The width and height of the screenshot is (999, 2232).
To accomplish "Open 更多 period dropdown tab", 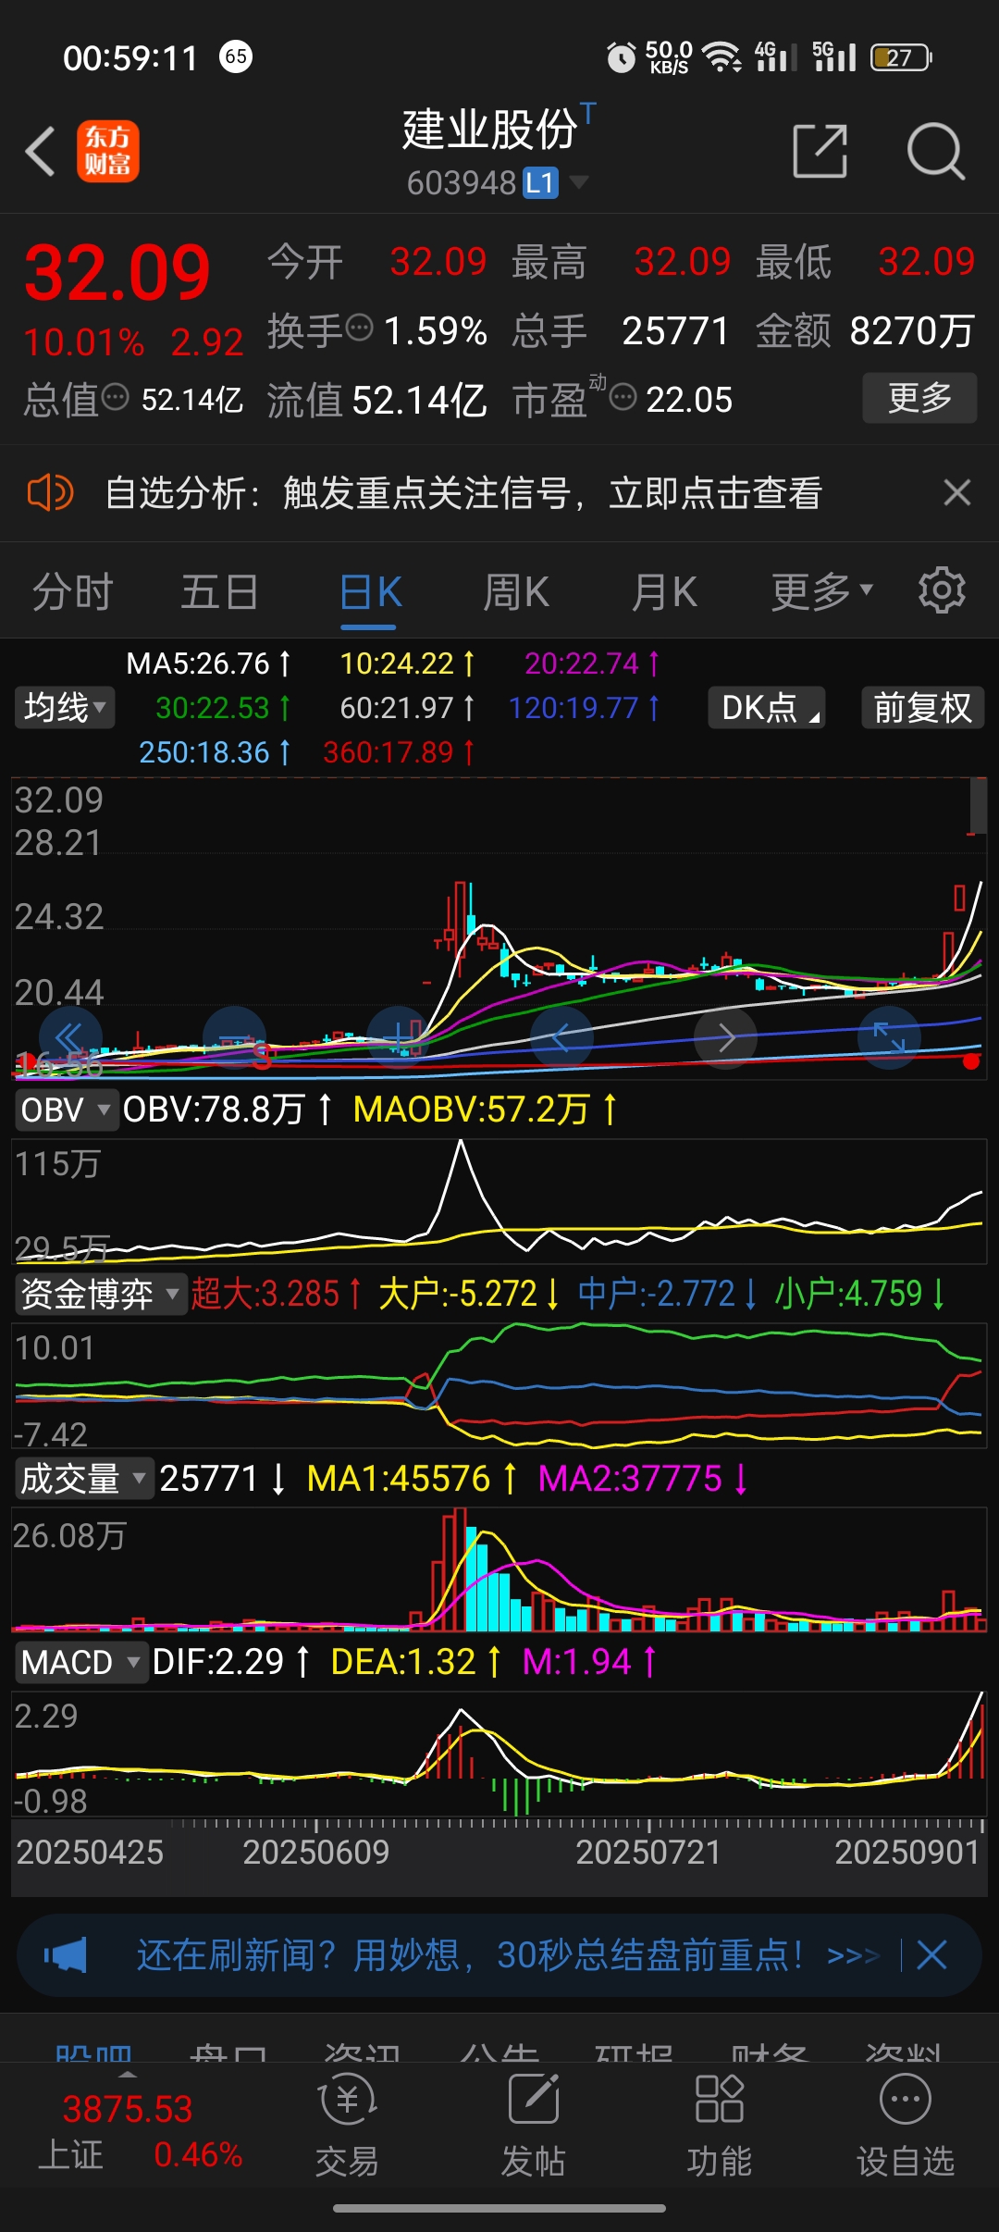I will 821,591.
